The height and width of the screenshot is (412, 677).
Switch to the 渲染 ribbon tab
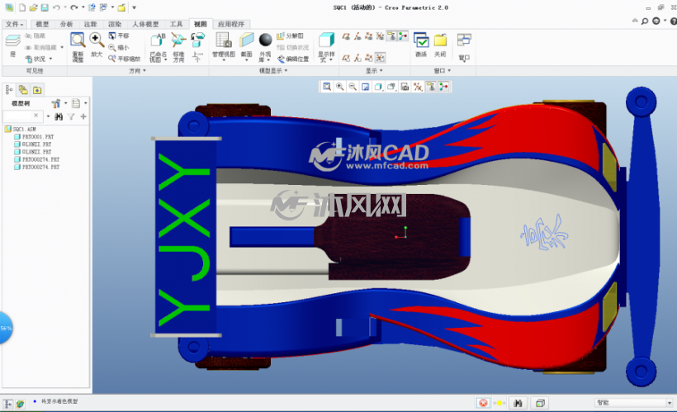[x=115, y=24]
